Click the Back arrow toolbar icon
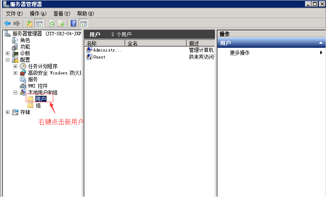Image resolution: width=326 pixels, height=197 pixels. 7,23
